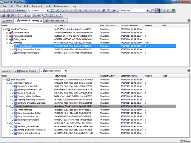Click the blue floppy Save icon

tap(8, 11)
